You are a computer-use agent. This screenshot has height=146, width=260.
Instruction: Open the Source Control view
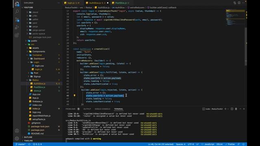click(x=17, y=19)
